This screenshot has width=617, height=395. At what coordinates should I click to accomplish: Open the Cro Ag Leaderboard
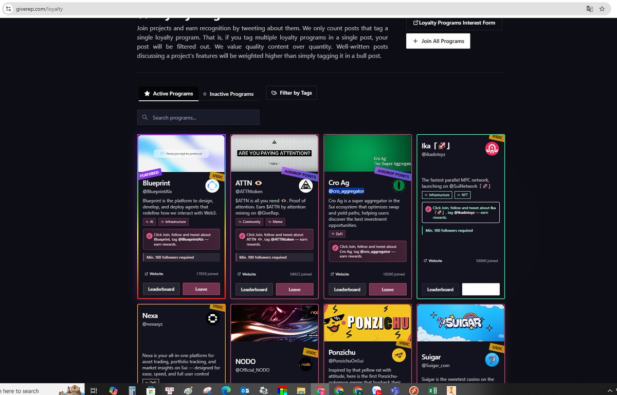pos(348,289)
